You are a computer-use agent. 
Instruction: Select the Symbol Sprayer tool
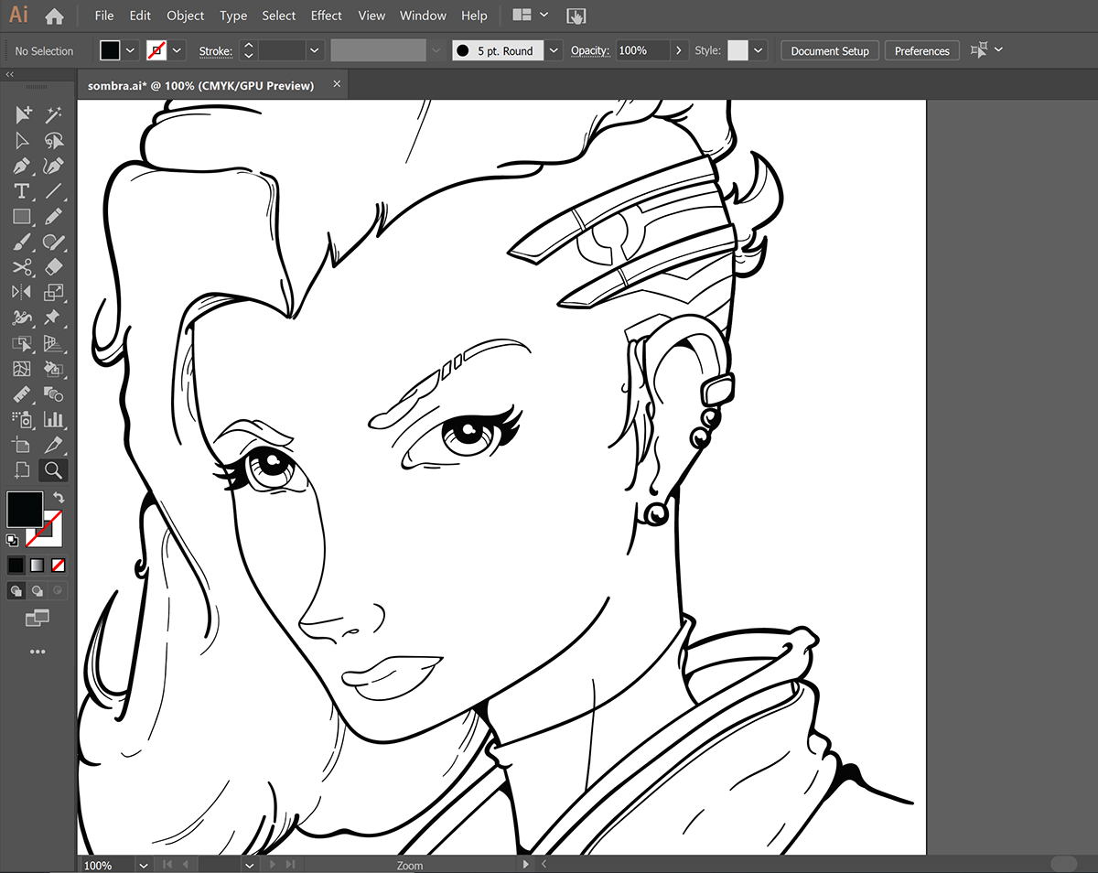(x=22, y=419)
